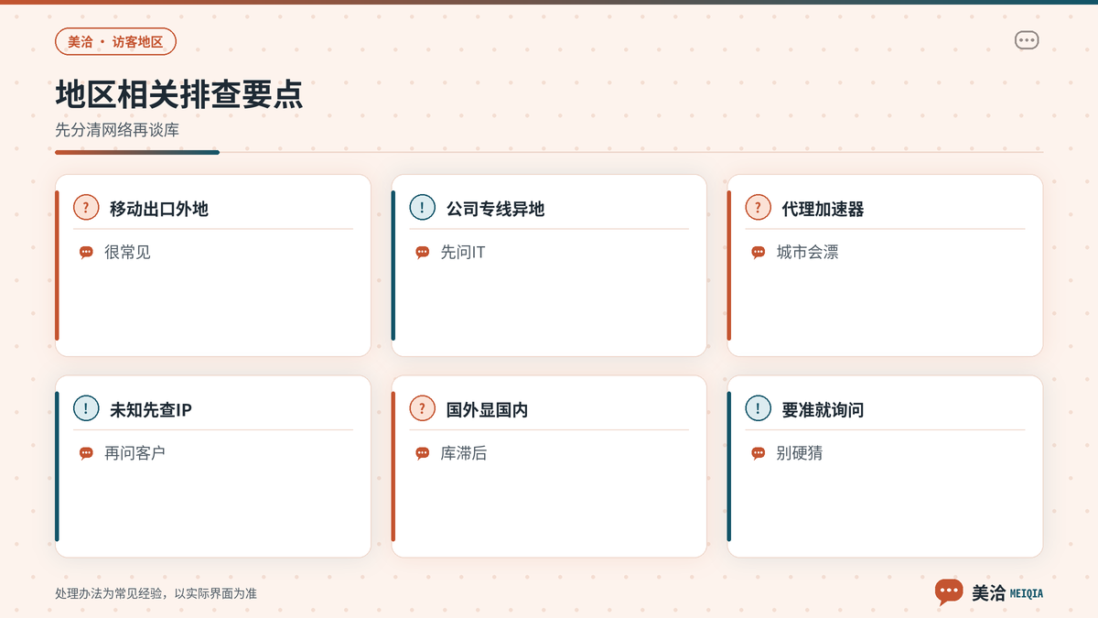The image size is (1098, 618).
Task: Select the 要准就询问 card title
Action: coord(823,409)
